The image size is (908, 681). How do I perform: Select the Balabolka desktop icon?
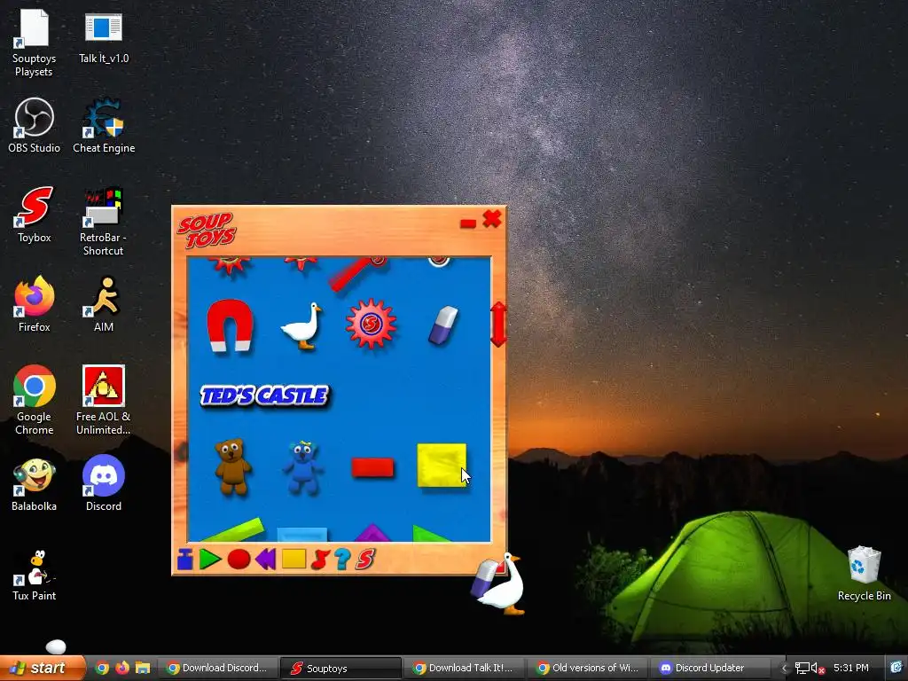(35, 484)
